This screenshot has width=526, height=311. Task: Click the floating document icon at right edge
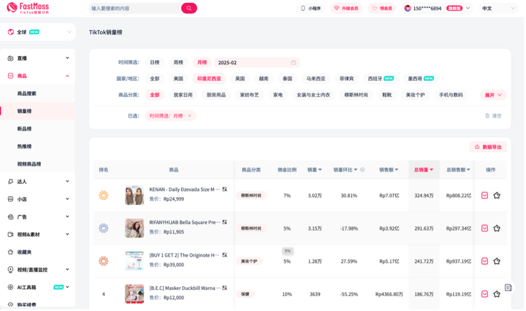(508, 288)
